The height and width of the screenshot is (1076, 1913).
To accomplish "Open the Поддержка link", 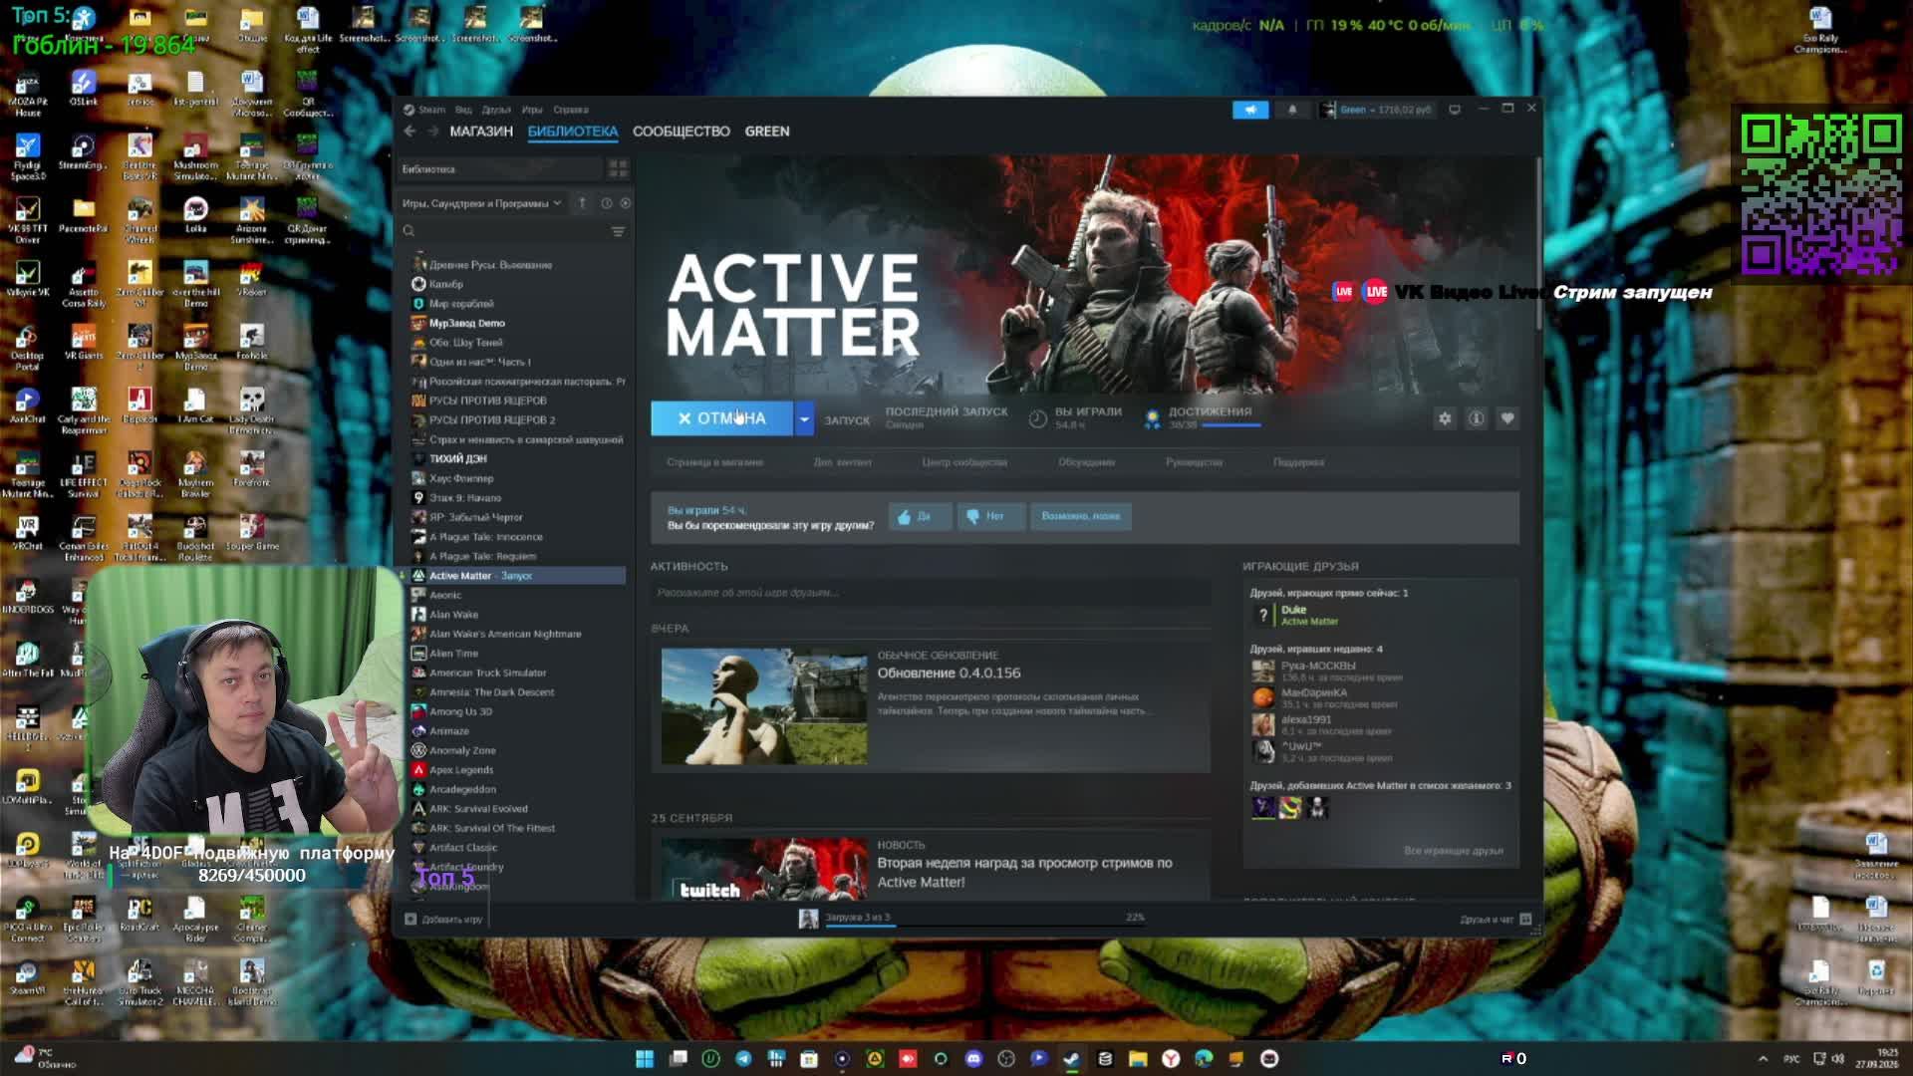I will (1298, 462).
